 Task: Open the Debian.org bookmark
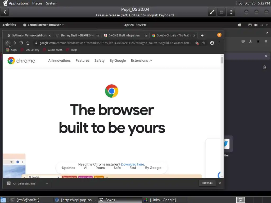(x=30, y=50)
